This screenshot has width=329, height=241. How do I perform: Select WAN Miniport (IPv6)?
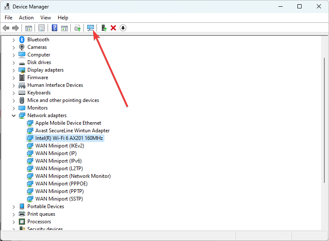[x=58, y=161]
